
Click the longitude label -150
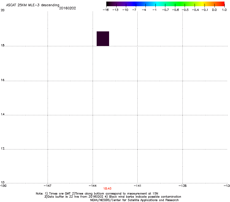pos(3,186)
